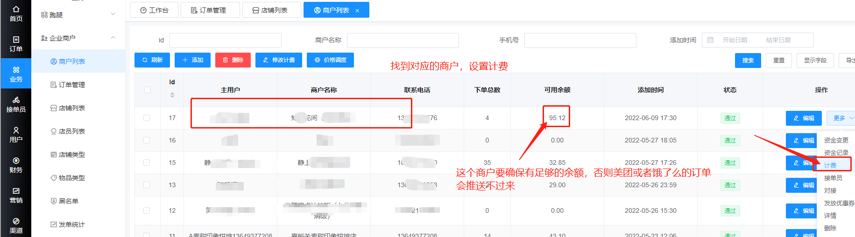Select 业务 in the dark sidebar
Screen dimensions: 855x237
(16, 74)
